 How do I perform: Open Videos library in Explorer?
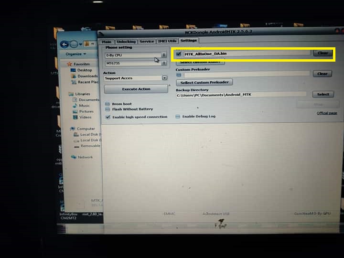pos(86,118)
